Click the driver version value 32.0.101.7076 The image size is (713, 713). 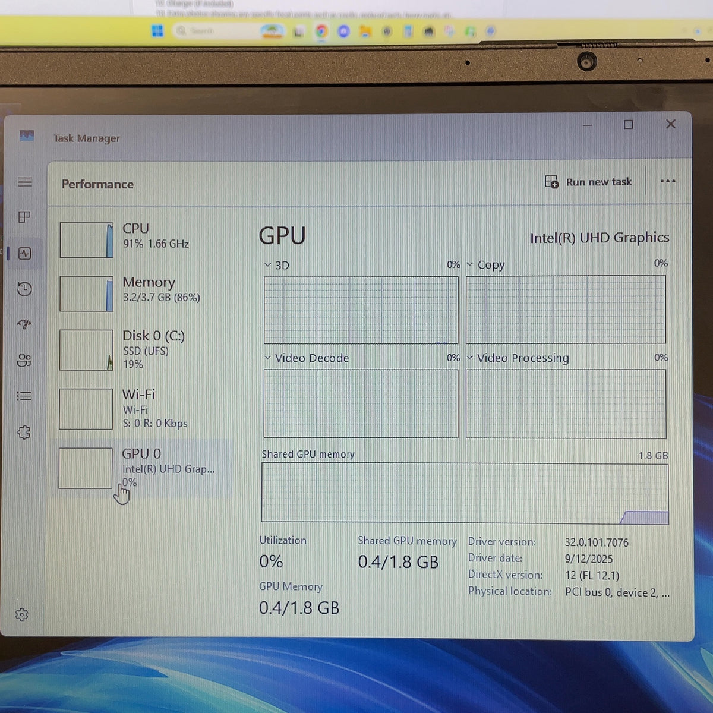pos(597,542)
